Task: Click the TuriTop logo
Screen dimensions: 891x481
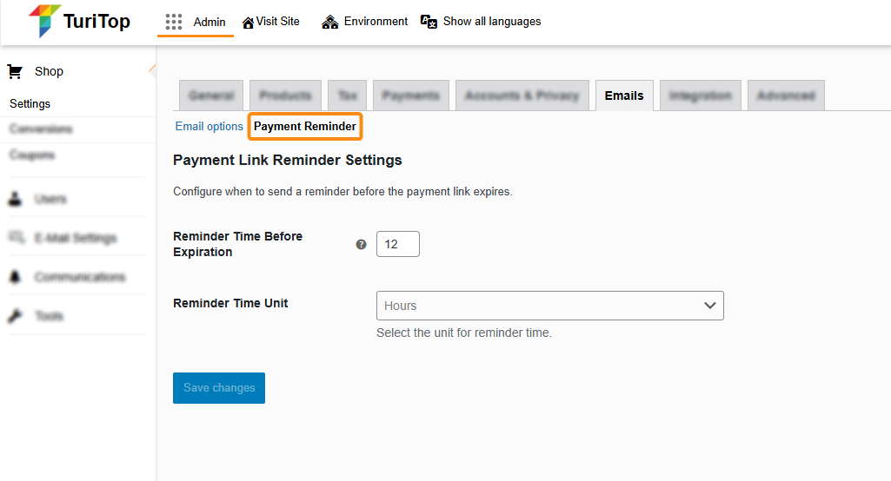Action: [79, 21]
